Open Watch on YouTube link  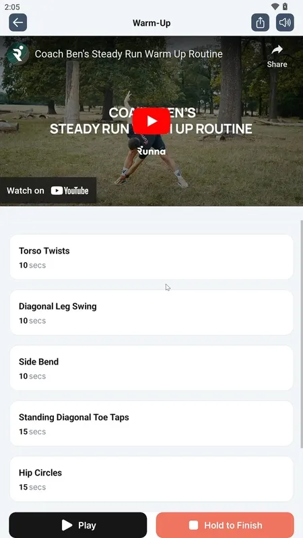tap(48, 191)
